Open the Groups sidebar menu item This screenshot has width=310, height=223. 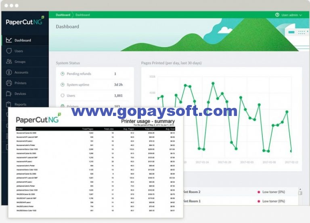point(25,61)
